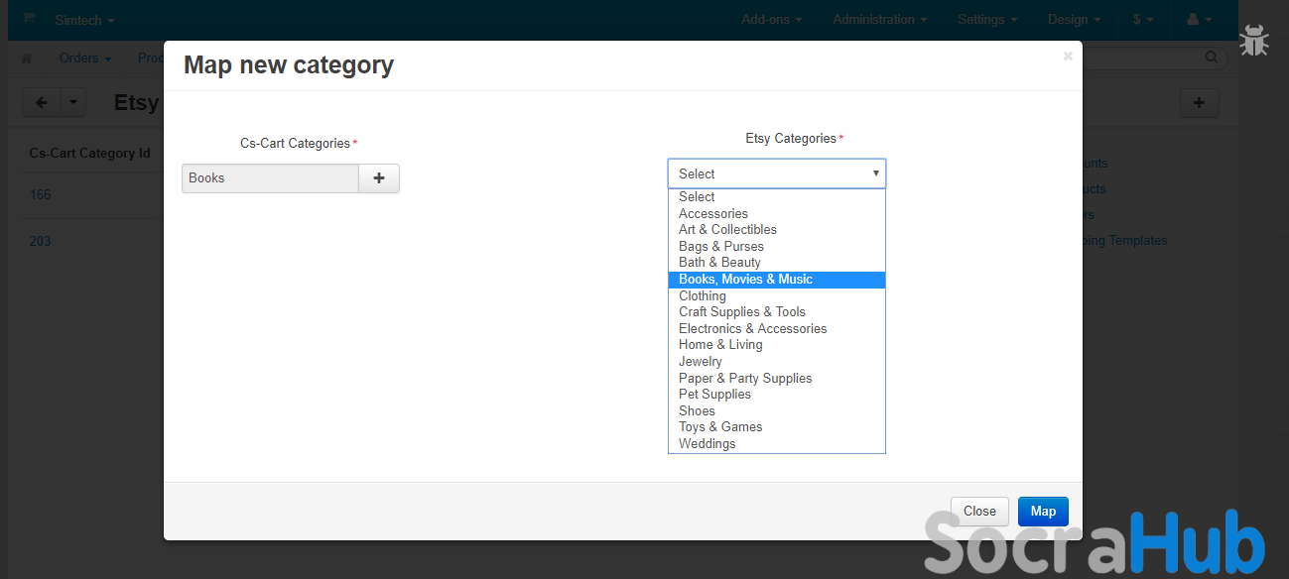Close the Map new category dialog with X
The width and height of the screenshot is (1289, 579).
pos(1068,57)
